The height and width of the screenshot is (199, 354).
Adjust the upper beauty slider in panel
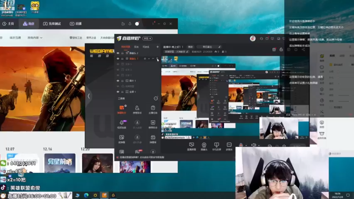tap(344, 95)
